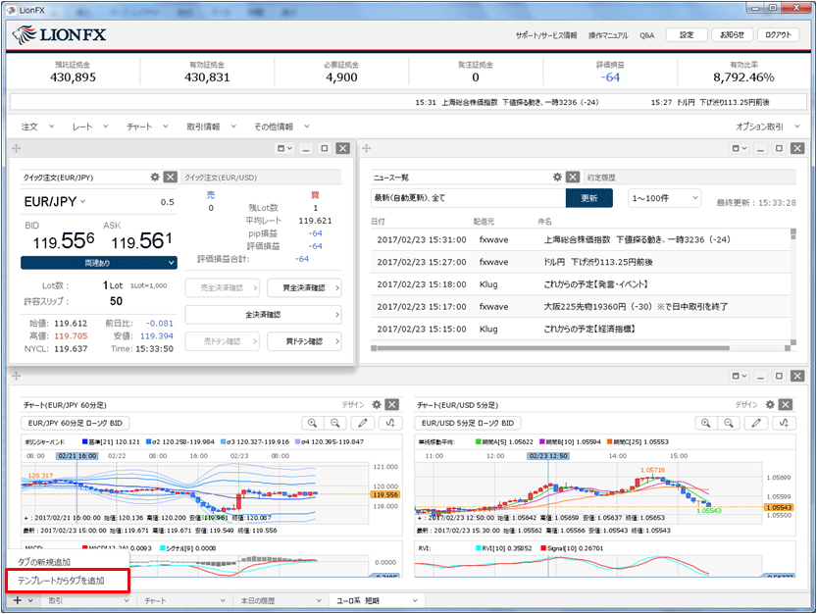Image resolution: width=817 pixels, height=614 pixels.
Task: Click move handle of the news panel
Action: [x=366, y=148]
